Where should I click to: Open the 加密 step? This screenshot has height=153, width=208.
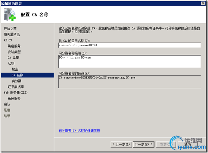coord(15,69)
